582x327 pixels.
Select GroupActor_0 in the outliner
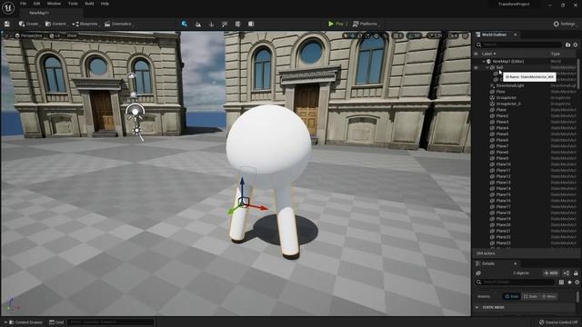(508, 104)
